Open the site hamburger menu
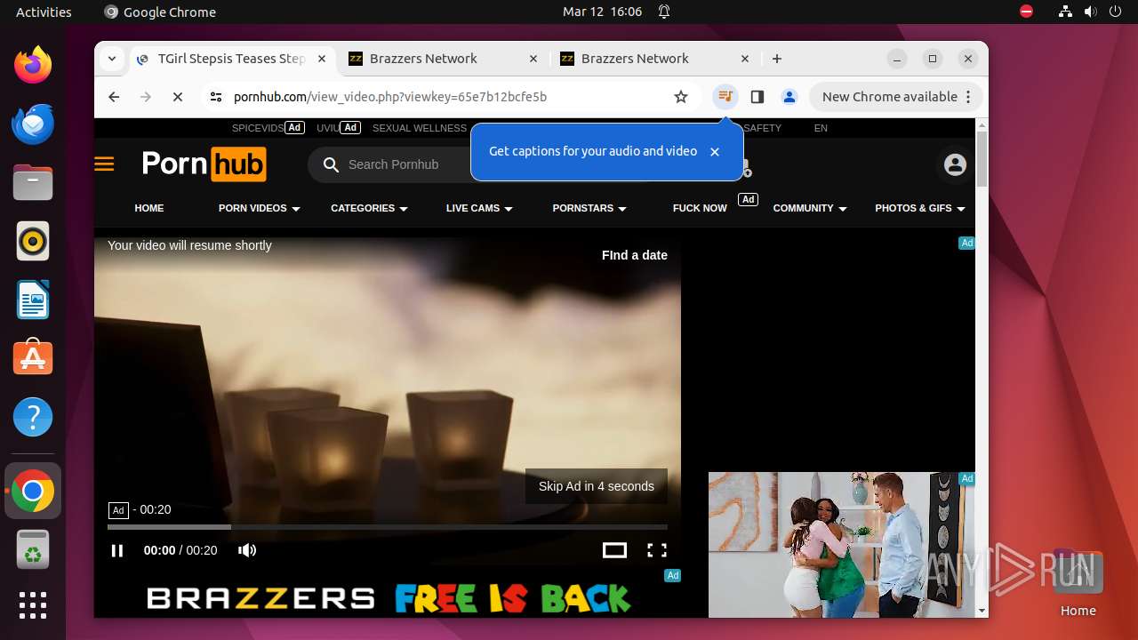 104,164
